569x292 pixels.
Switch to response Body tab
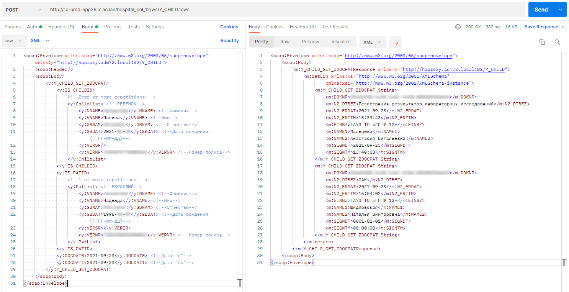point(254,27)
